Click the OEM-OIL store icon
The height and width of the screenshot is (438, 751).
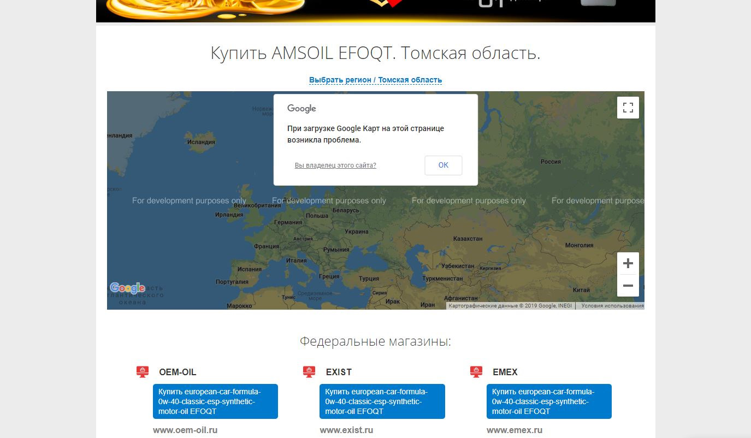point(143,372)
